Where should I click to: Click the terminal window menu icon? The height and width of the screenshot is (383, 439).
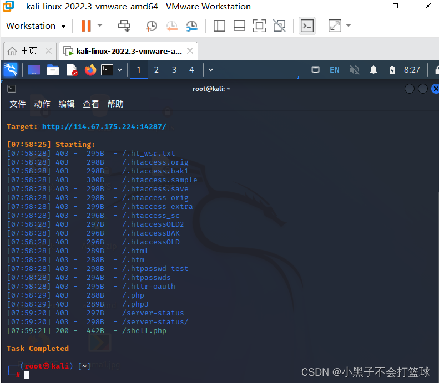point(12,89)
